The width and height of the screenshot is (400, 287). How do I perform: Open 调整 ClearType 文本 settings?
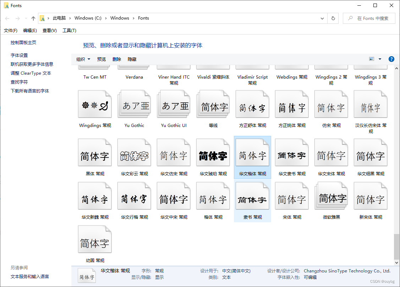coord(31,73)
